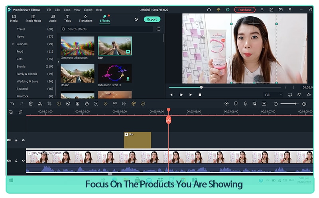Select the Blur effect clip on timeline
This screenshot has width=319, height=198.
click(138, 140)
